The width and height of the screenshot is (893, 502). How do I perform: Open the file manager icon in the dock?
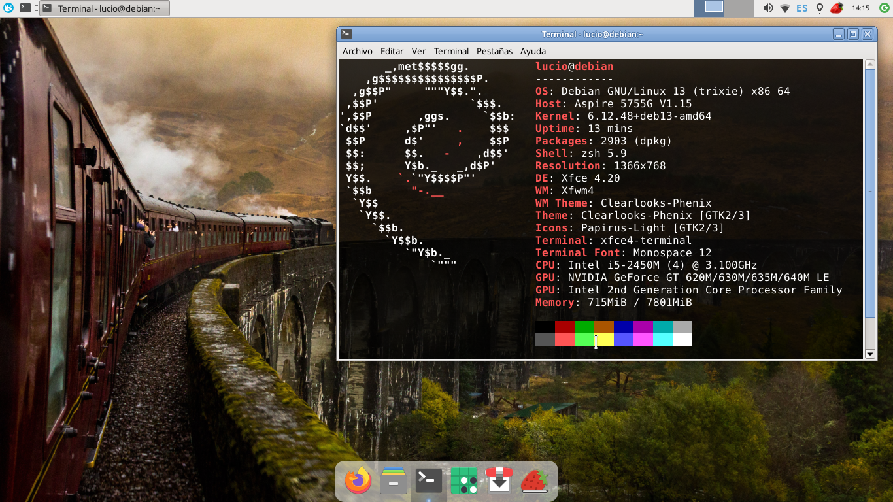(394, 481)
